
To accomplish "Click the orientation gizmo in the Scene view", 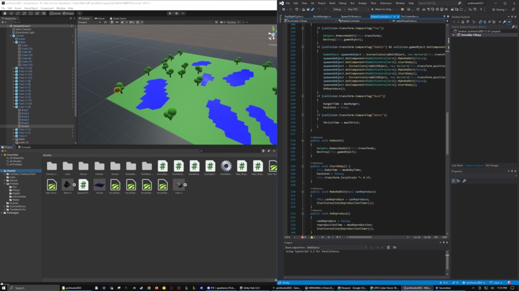I will pos(272,34).
